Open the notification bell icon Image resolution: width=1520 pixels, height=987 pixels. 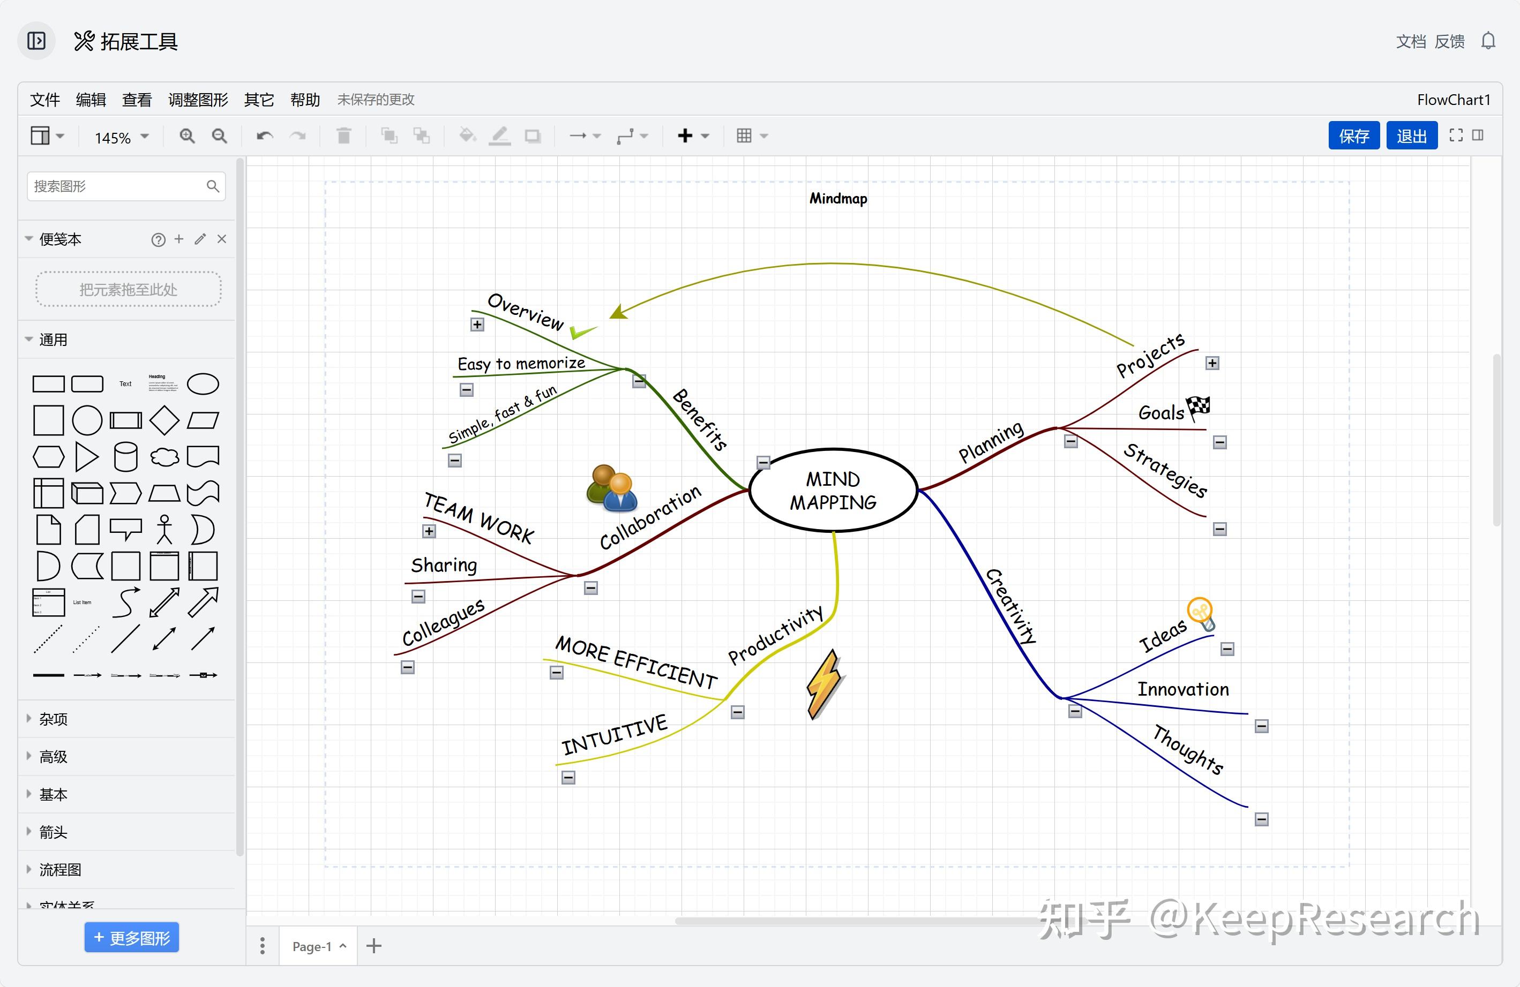click(1488, 40)
